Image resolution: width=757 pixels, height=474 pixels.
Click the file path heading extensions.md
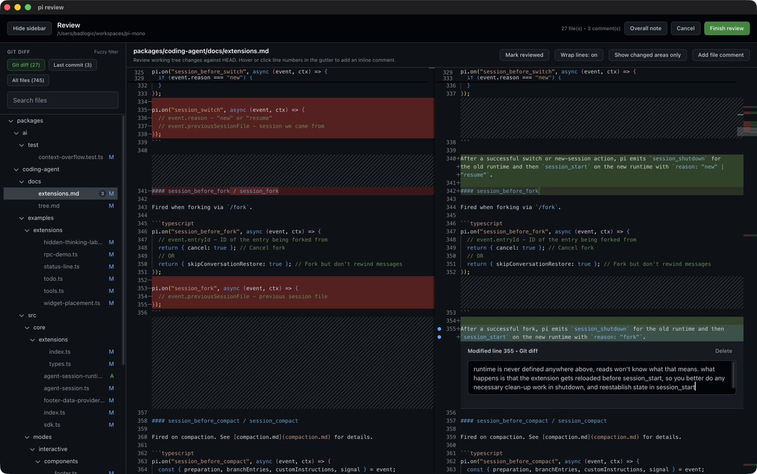tap(201, 50)
